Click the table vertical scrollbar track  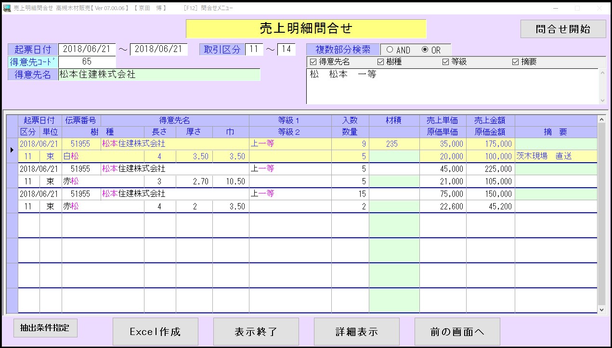coord(601,214)
